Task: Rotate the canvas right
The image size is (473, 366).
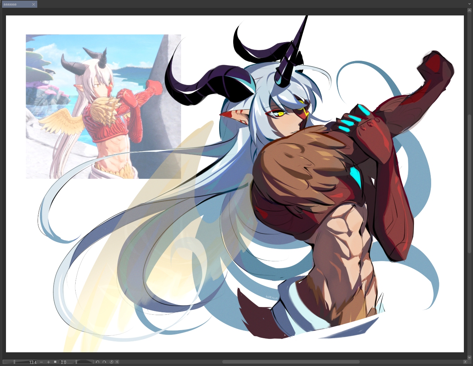Action: pyautogui.click(x=104, y=362)
